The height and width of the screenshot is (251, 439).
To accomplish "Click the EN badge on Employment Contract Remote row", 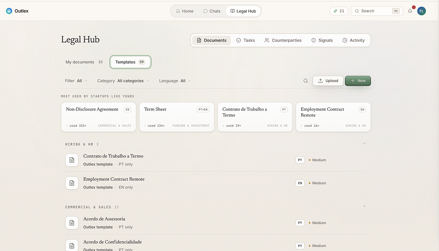I will (300, 183).
